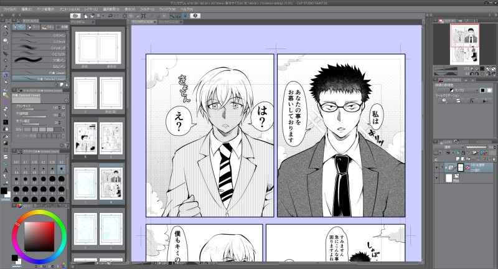The width and height of the screenshot is (498, 269).
Task: Click the Redo arrow icon
Action: [116, 16]
